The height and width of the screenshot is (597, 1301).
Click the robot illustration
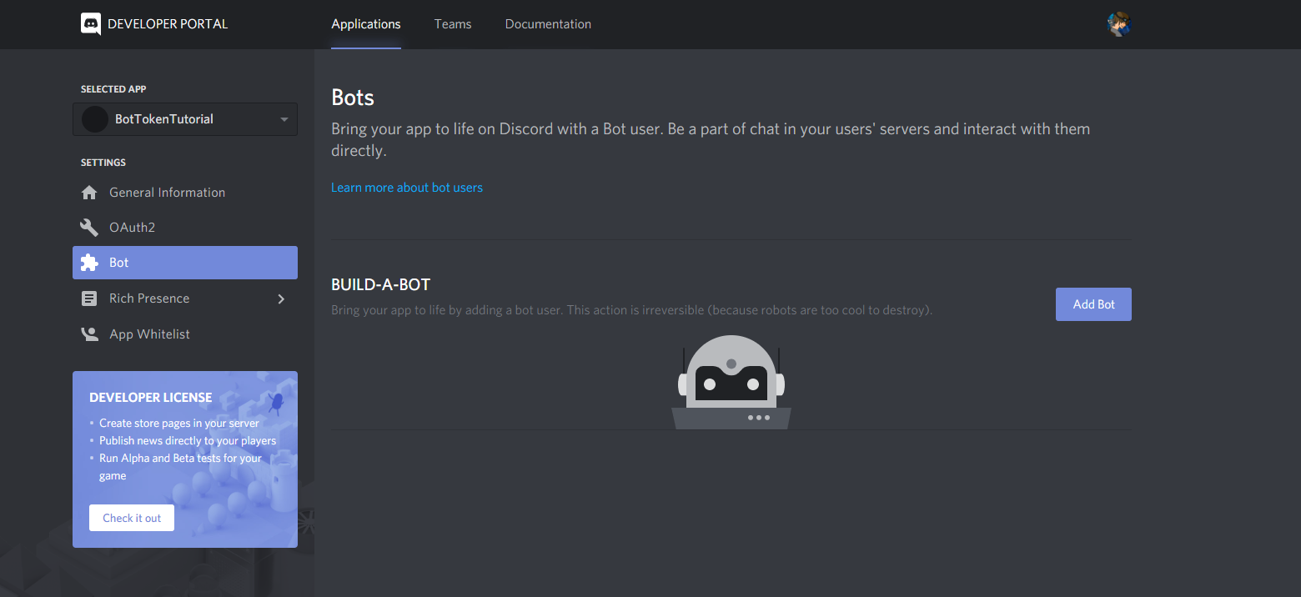[731, 382]
